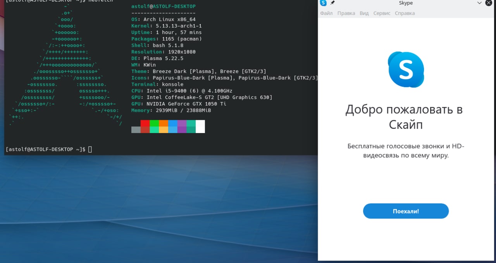This screenshot has height=263, width=496.
Task: Click the GPU: Intel CoffeeLake-S GT2 line
Action: pos(202,97)
